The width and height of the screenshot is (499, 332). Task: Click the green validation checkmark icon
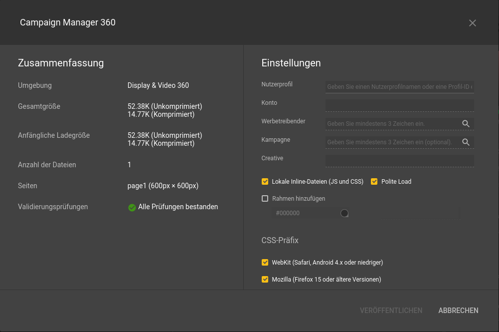(x=132, y=207)
